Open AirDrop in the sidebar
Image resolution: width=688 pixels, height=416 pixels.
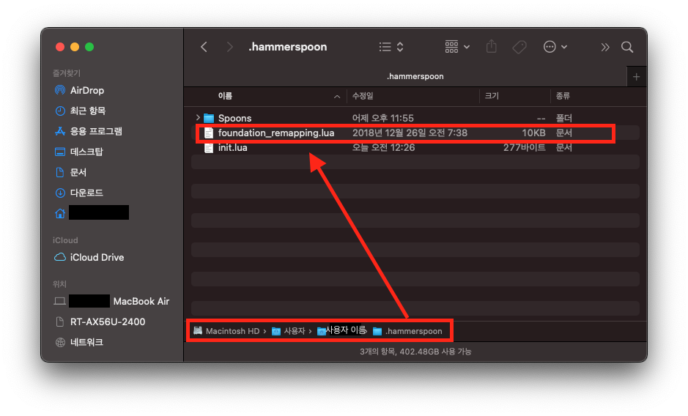pos(87,90)
